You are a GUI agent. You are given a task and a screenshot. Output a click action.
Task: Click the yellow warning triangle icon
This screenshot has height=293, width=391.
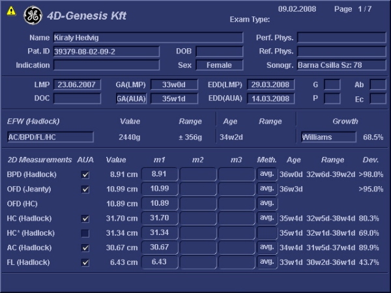(11, 11)
